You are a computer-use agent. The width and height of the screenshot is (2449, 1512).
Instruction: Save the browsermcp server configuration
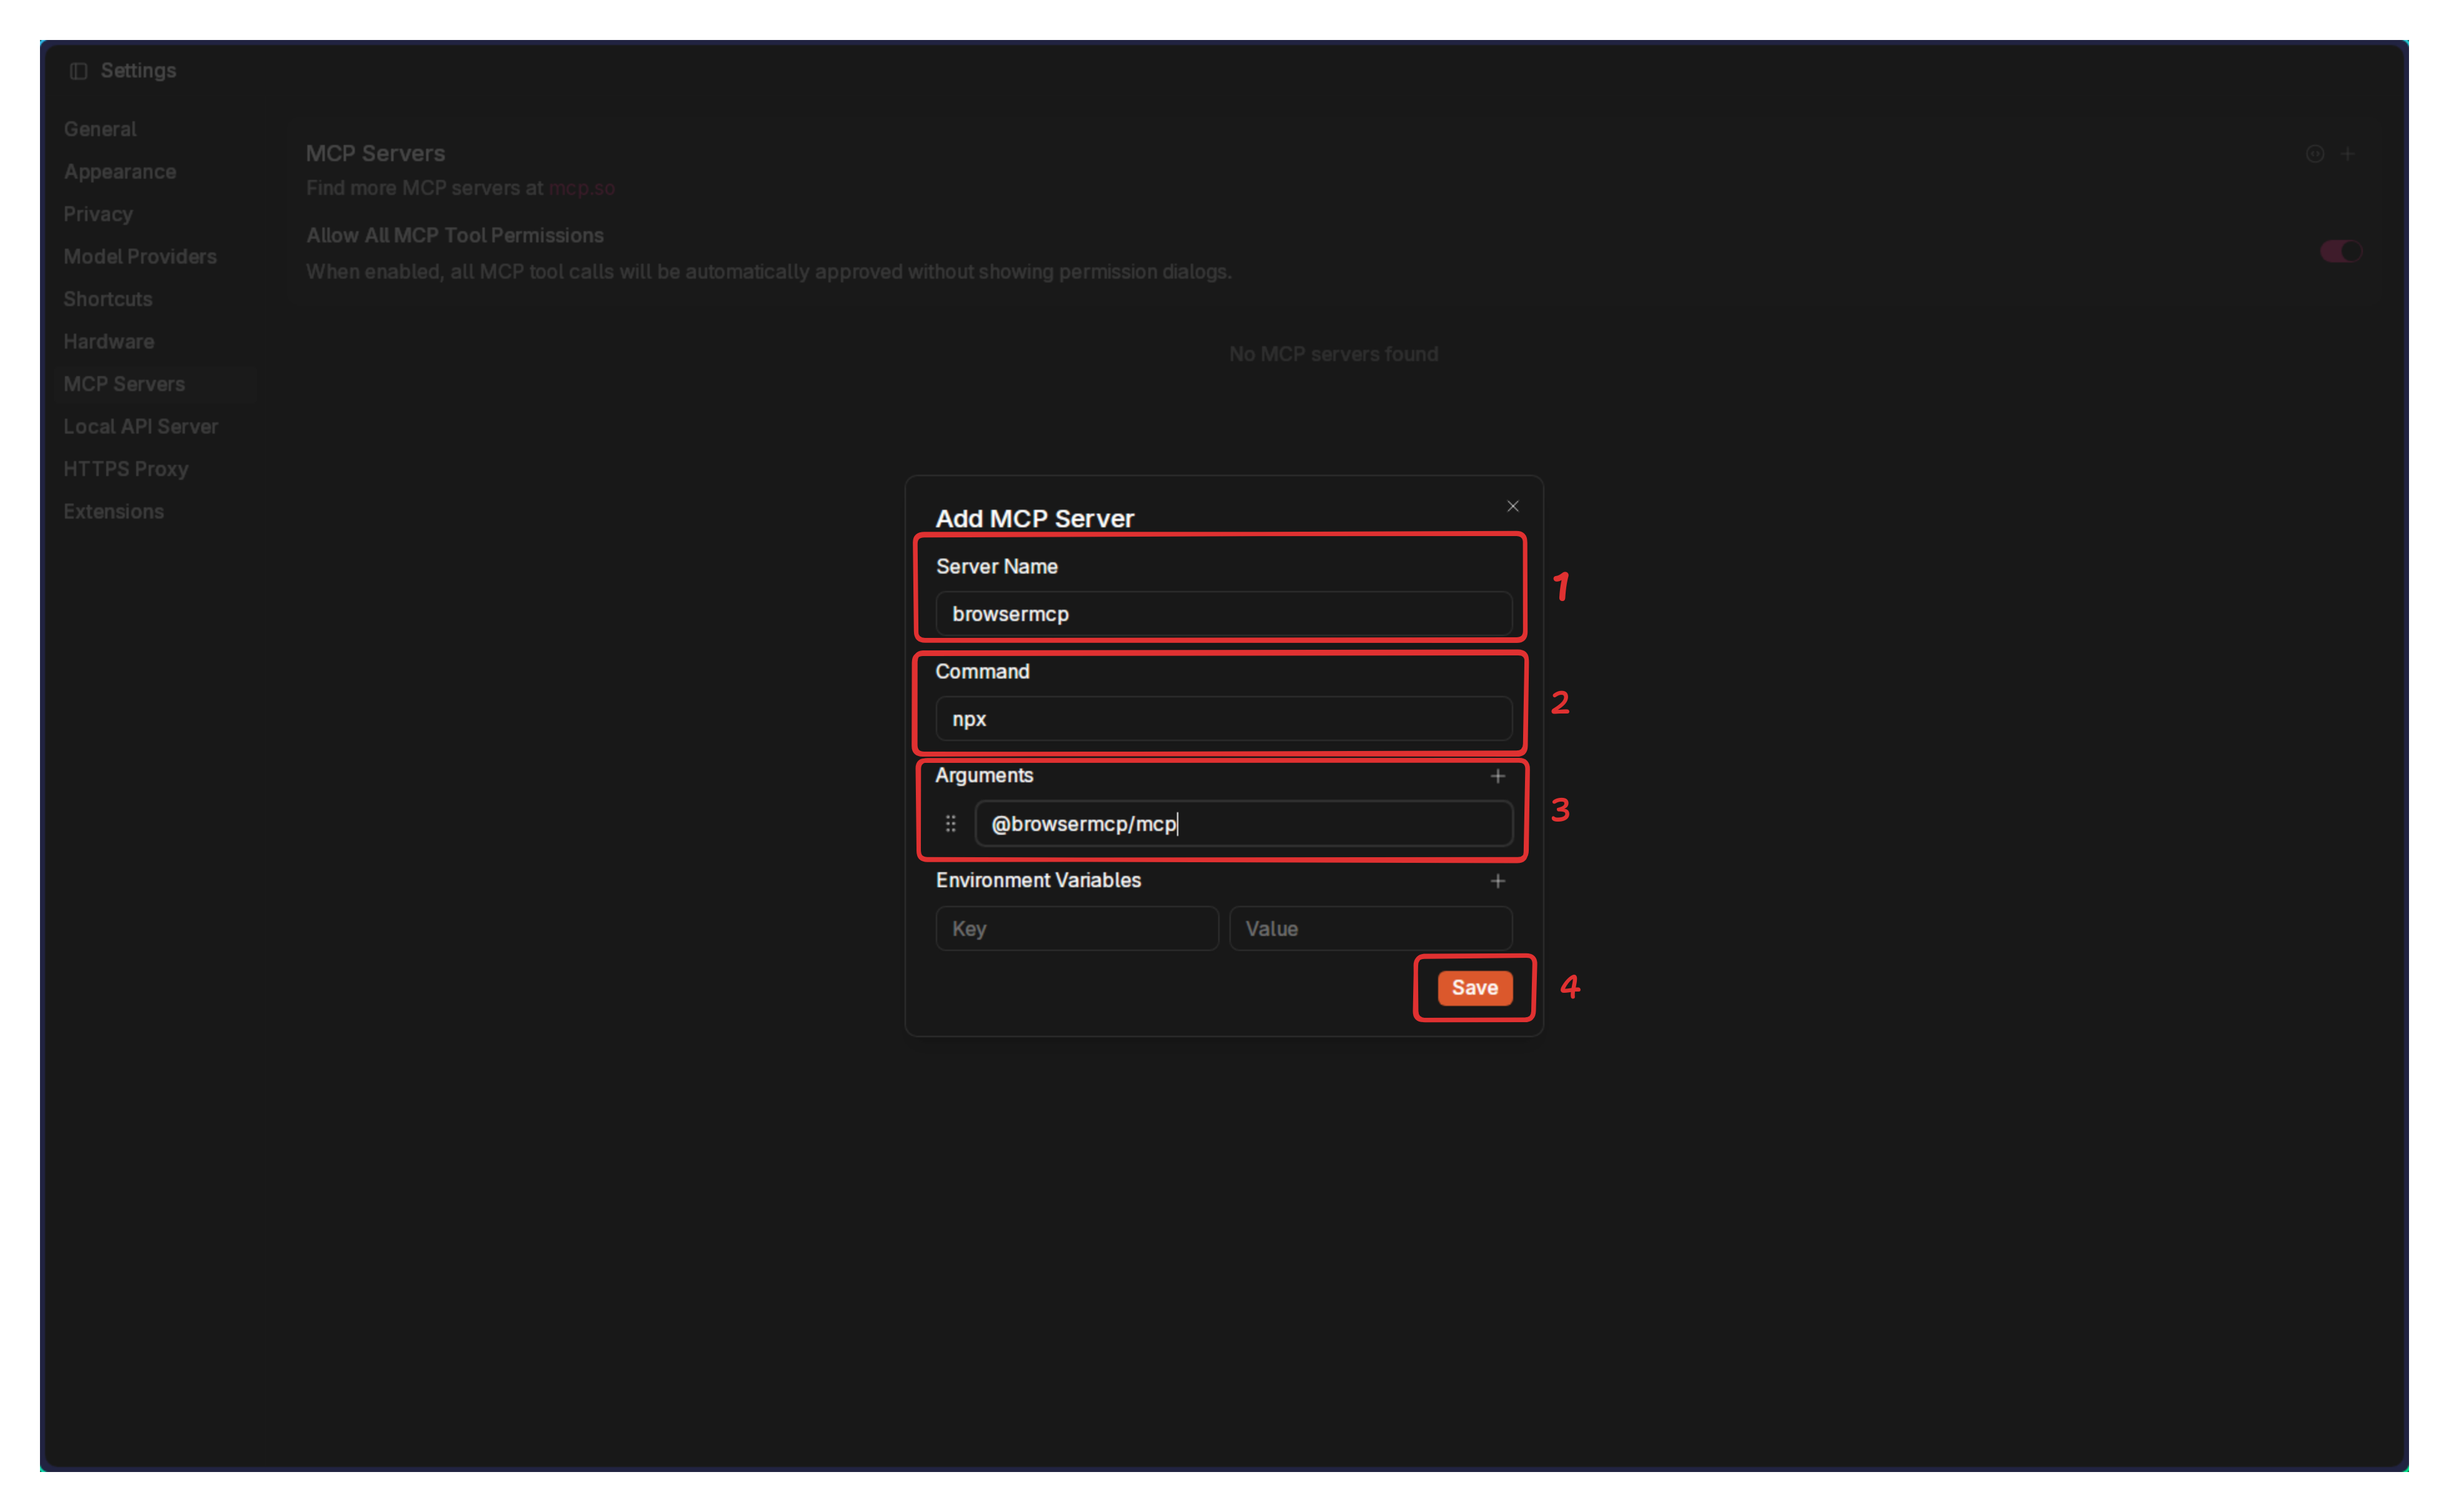[1473, 987]
